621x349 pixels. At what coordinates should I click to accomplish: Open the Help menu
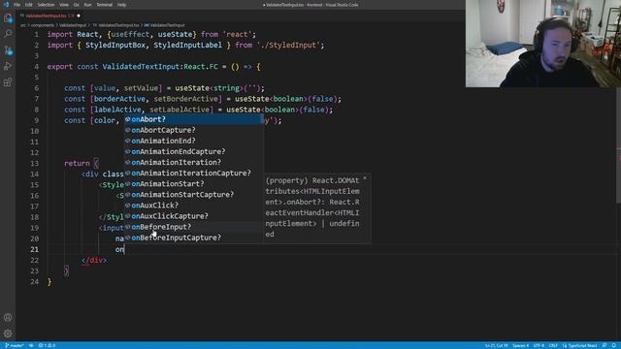point(121,5)
